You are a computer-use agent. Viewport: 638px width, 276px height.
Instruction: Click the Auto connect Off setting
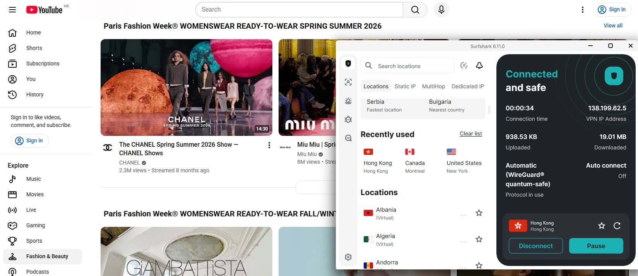606,170
